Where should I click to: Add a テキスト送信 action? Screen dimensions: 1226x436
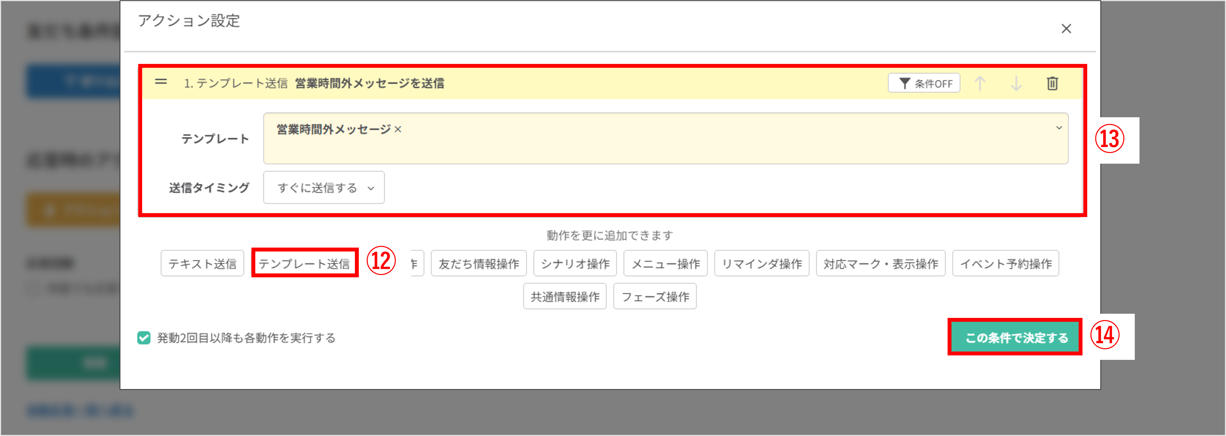coord(202,263)
